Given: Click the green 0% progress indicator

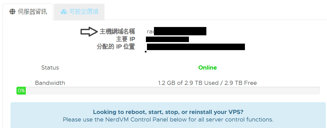Looking at the screenshot, I should click(21, 91).
